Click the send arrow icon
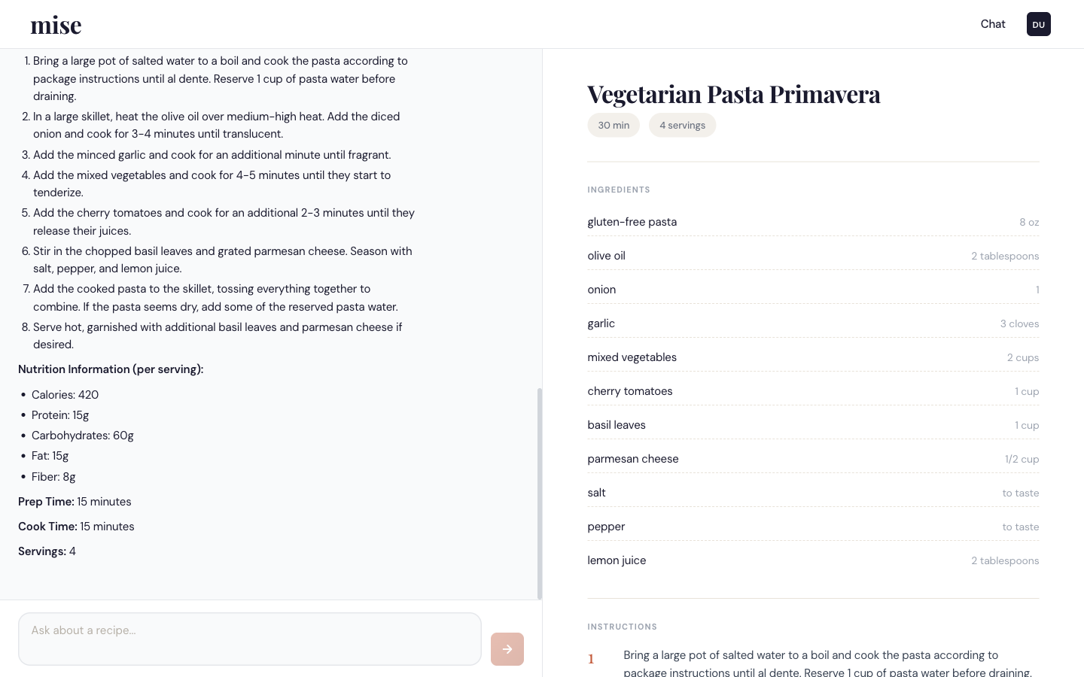Screen dimensions: 1084x677 point(507,649)
